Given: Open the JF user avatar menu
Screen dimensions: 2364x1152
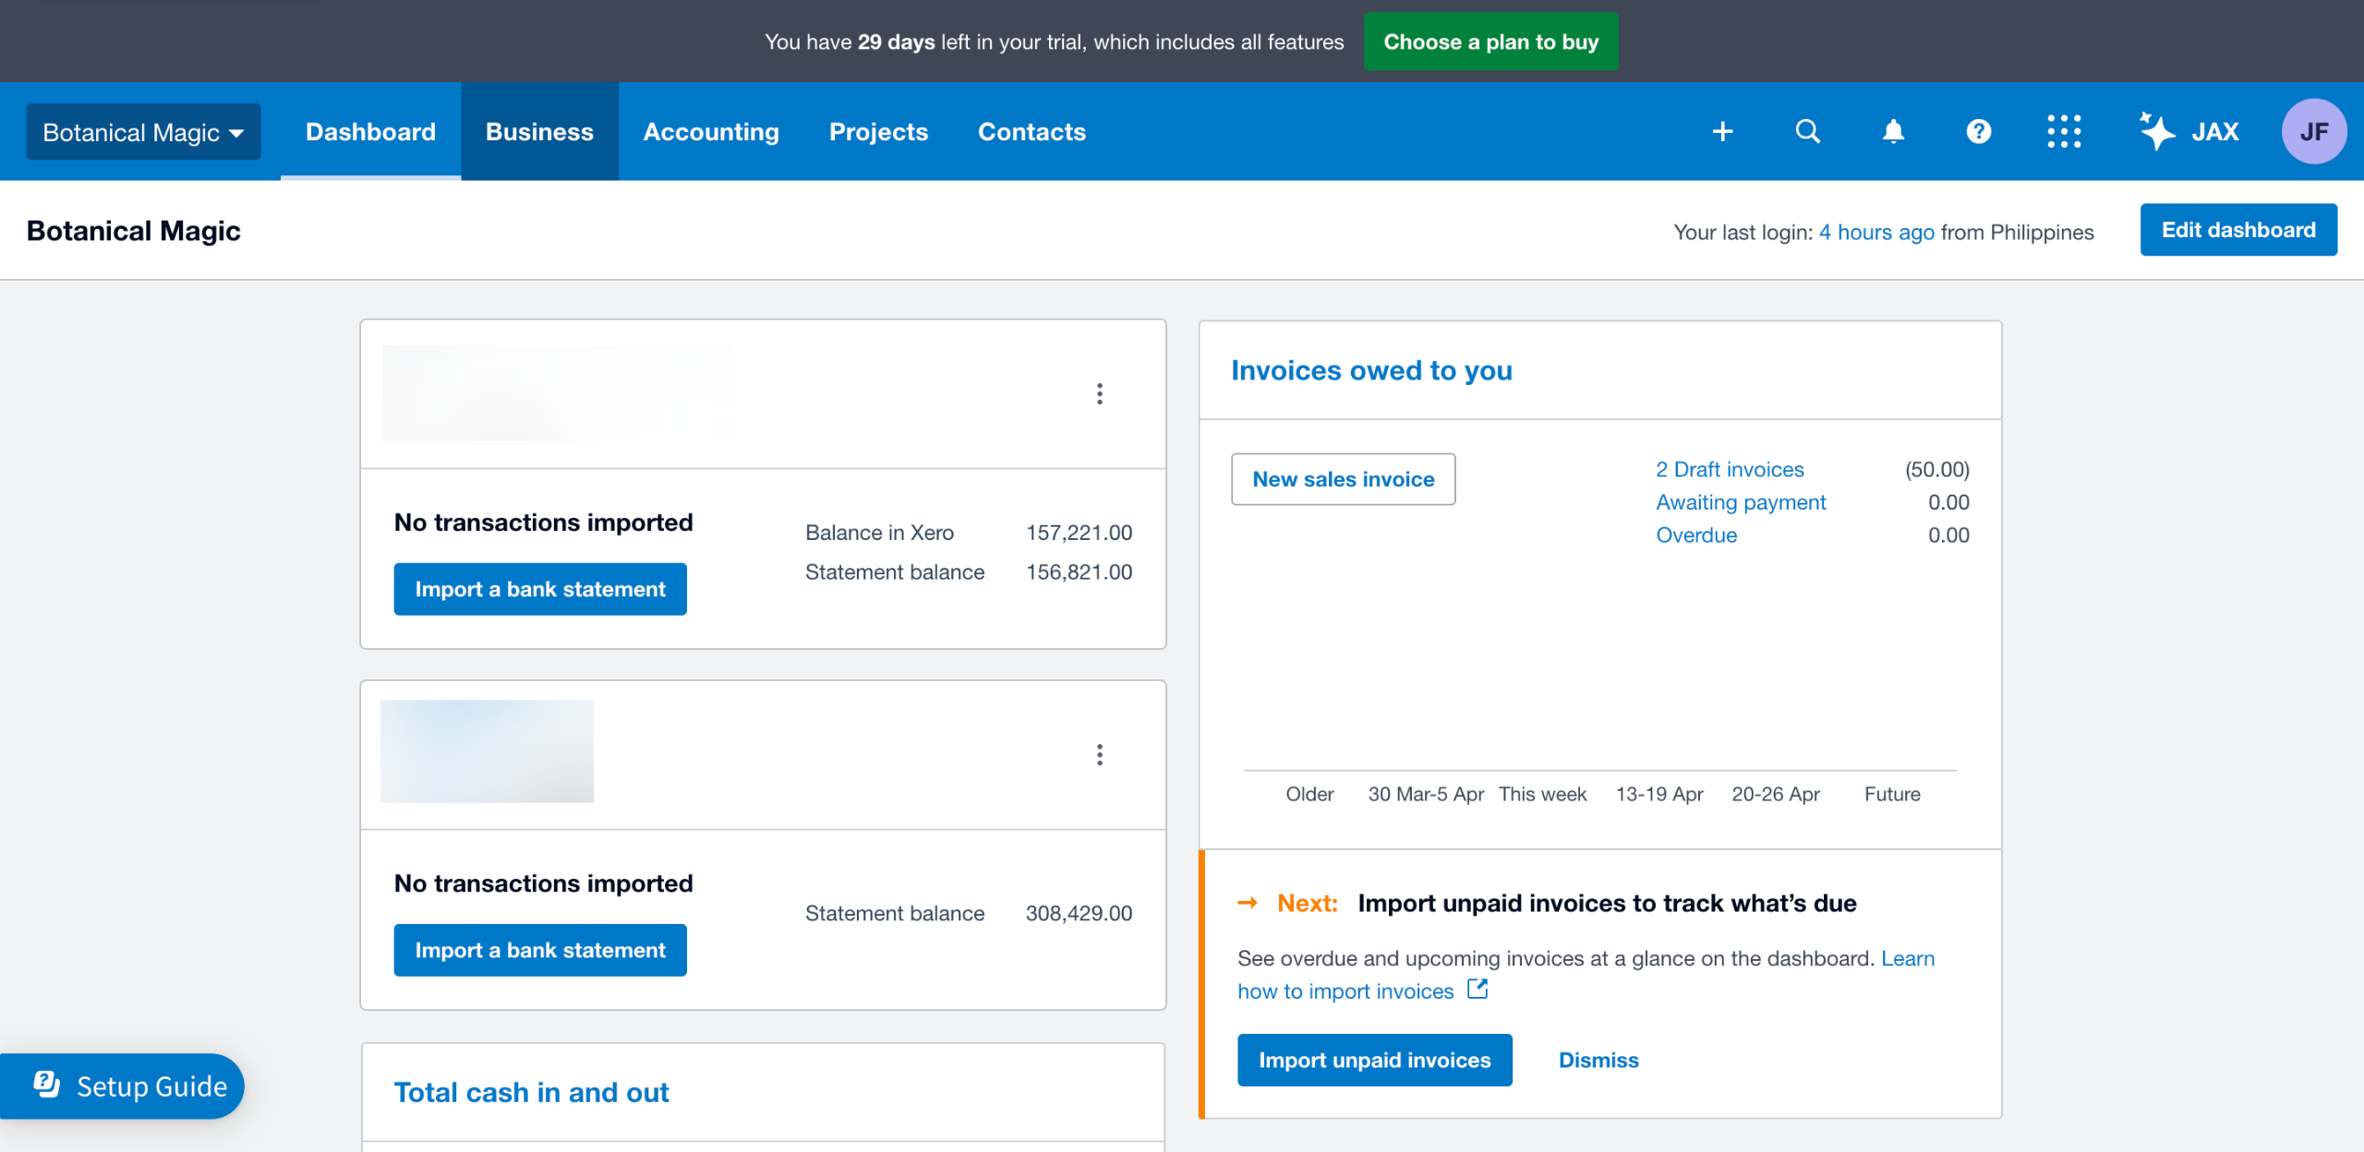Looking at the screenshot, I should click(2313, 132).
